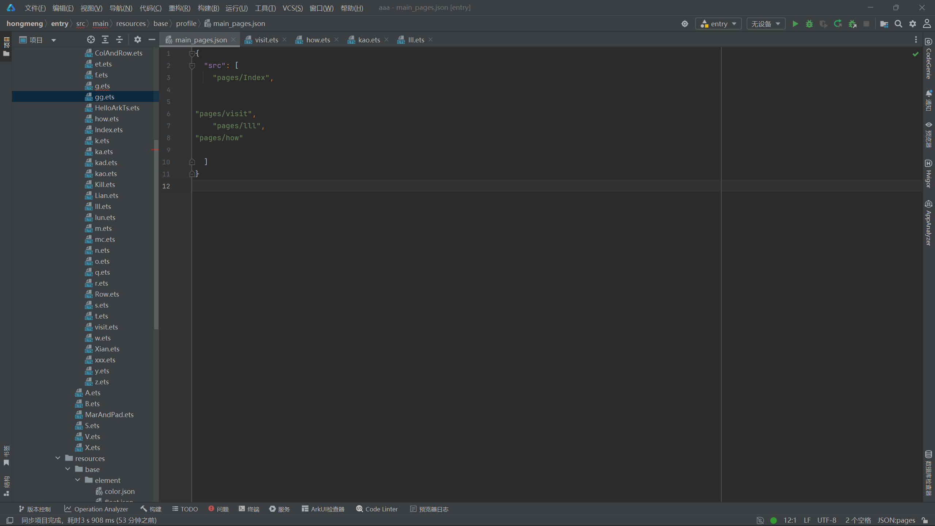Switch to visit.ets tab
This screenshot has width=935, height=526.
pos(266,40)
